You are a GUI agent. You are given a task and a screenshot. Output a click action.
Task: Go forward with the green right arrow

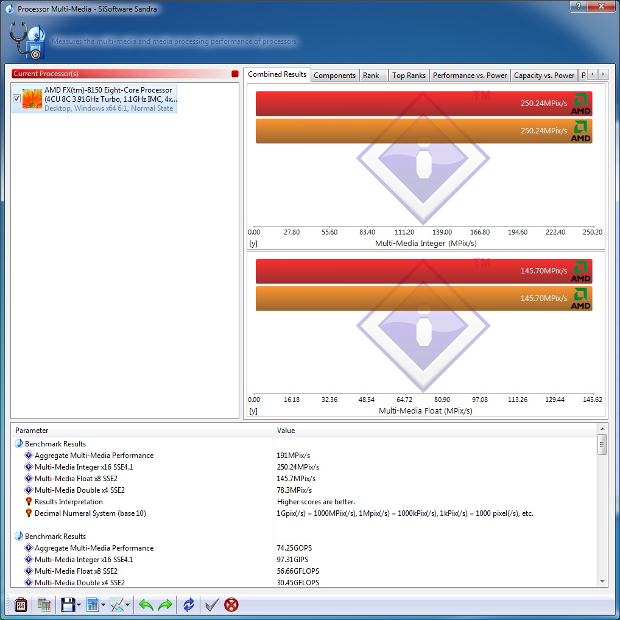[x=165, y=605]
